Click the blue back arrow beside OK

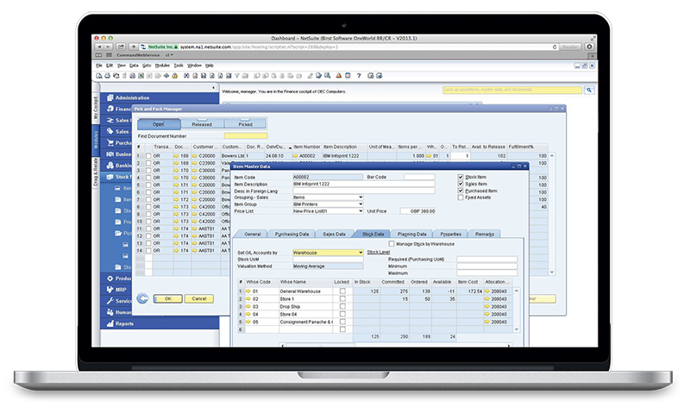(x=141, y=298)
